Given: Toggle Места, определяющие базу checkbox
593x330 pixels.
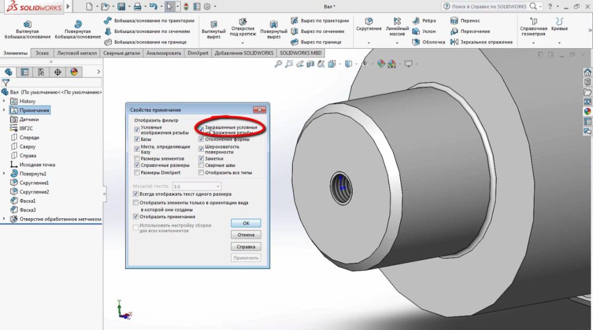Looking at the screenshot, I should click(137, 149).
